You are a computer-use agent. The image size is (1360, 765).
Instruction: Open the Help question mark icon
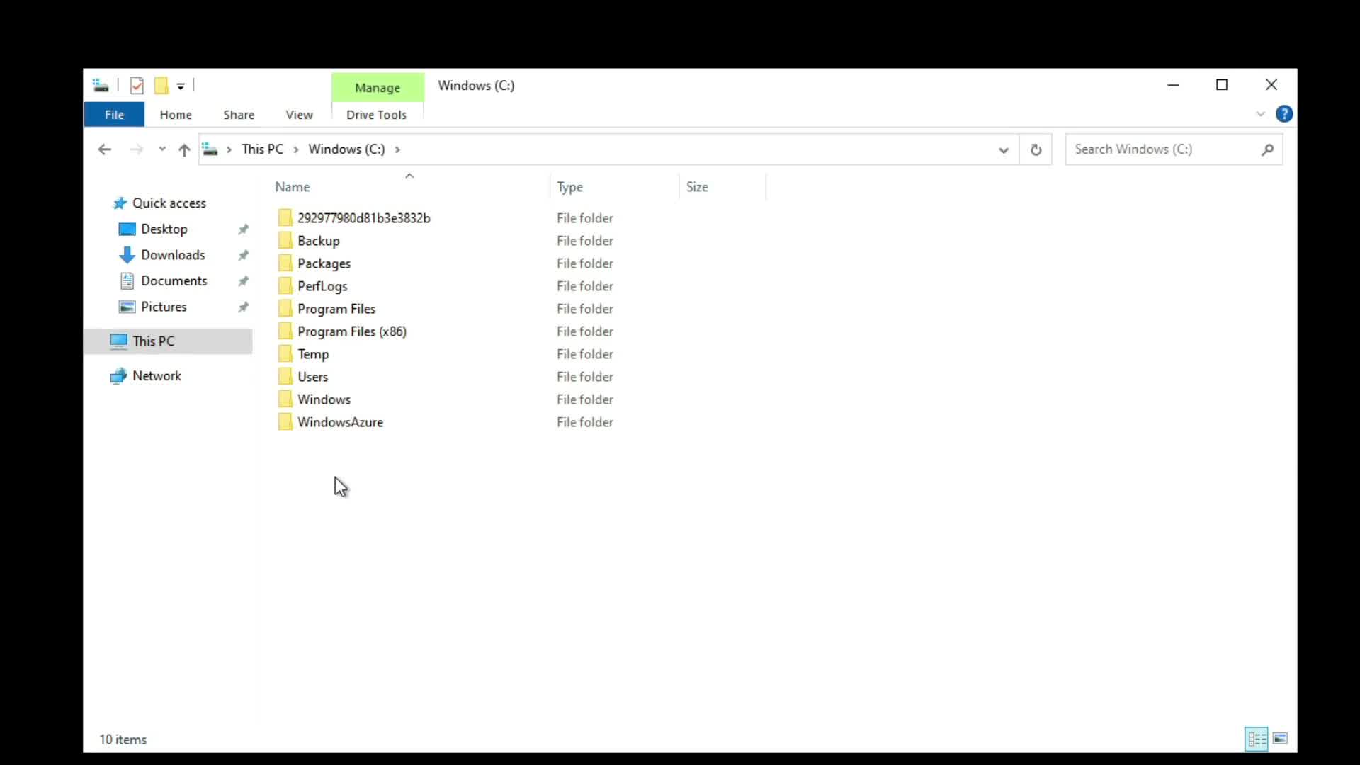[1283, 114]
